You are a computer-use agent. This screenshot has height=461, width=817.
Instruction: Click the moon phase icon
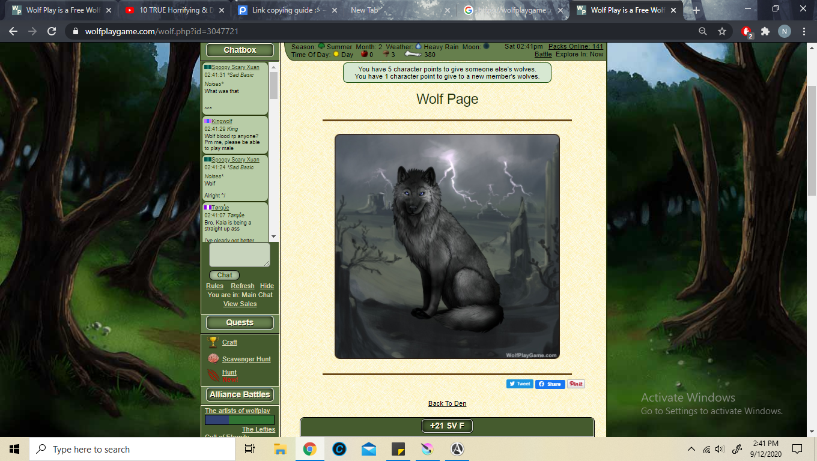486,46
